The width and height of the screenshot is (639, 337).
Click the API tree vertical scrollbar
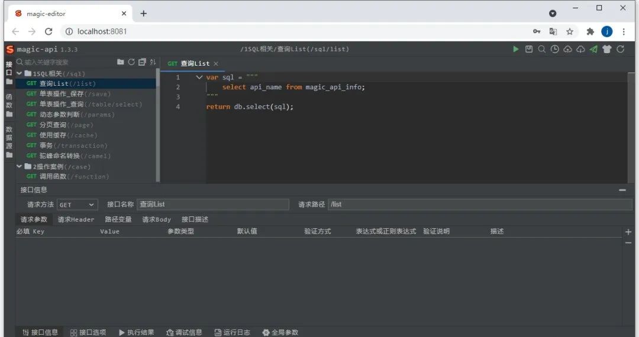pyautogui.click(x=158, y=125)
